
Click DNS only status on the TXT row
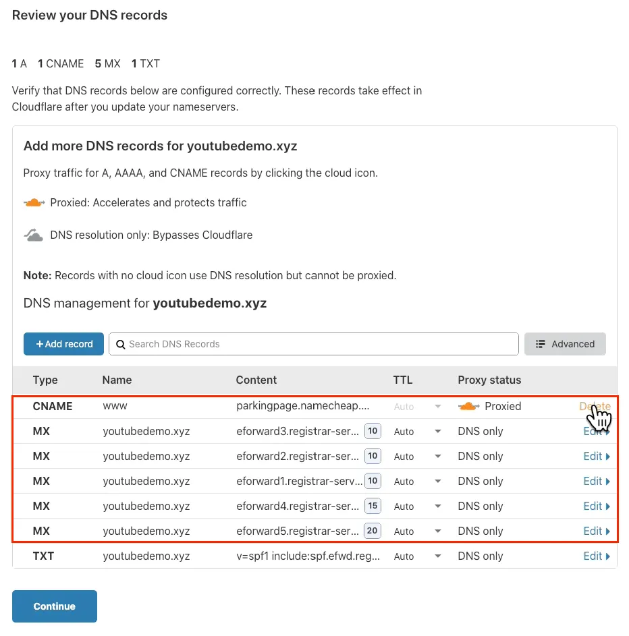(x=481, y=556)
